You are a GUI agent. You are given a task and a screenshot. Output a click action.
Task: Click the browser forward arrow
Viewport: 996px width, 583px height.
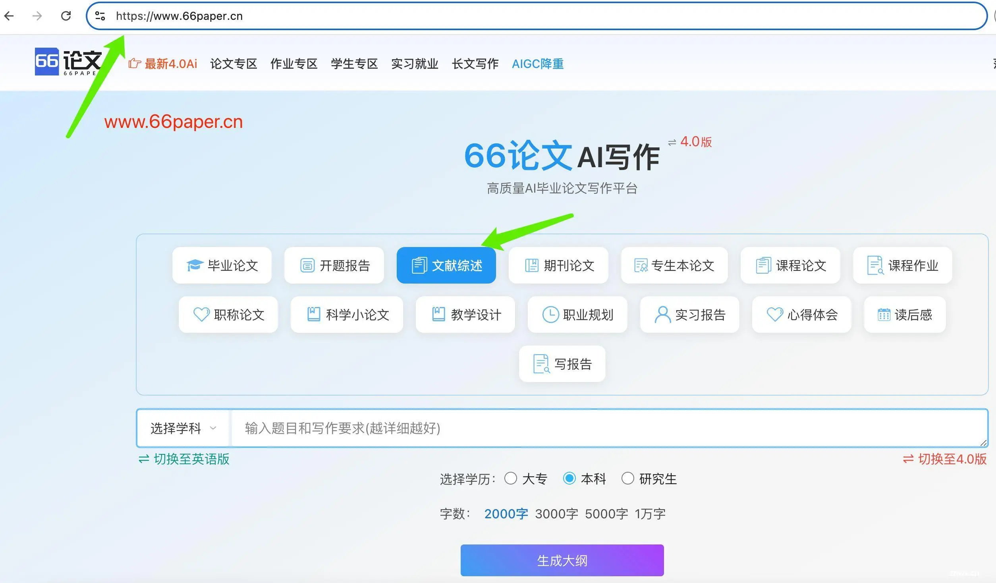(37, 16)
